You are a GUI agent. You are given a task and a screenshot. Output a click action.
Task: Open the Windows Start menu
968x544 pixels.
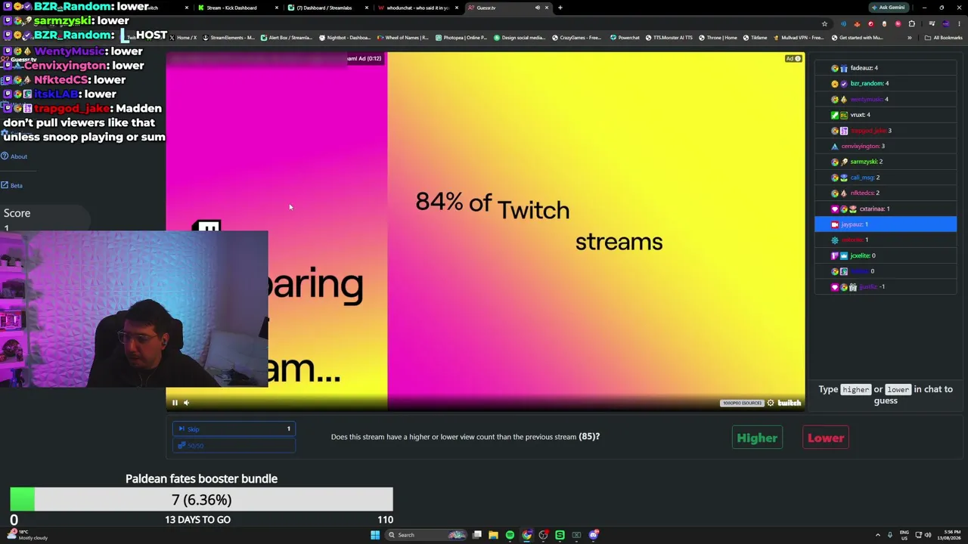(x=375, y=535)
